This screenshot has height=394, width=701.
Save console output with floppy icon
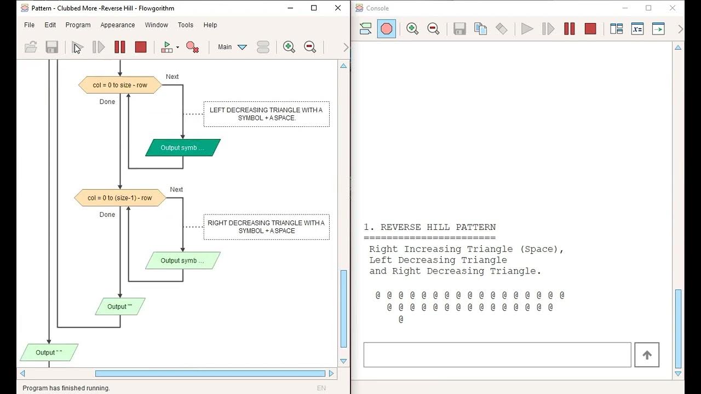(x=459, y=29)
